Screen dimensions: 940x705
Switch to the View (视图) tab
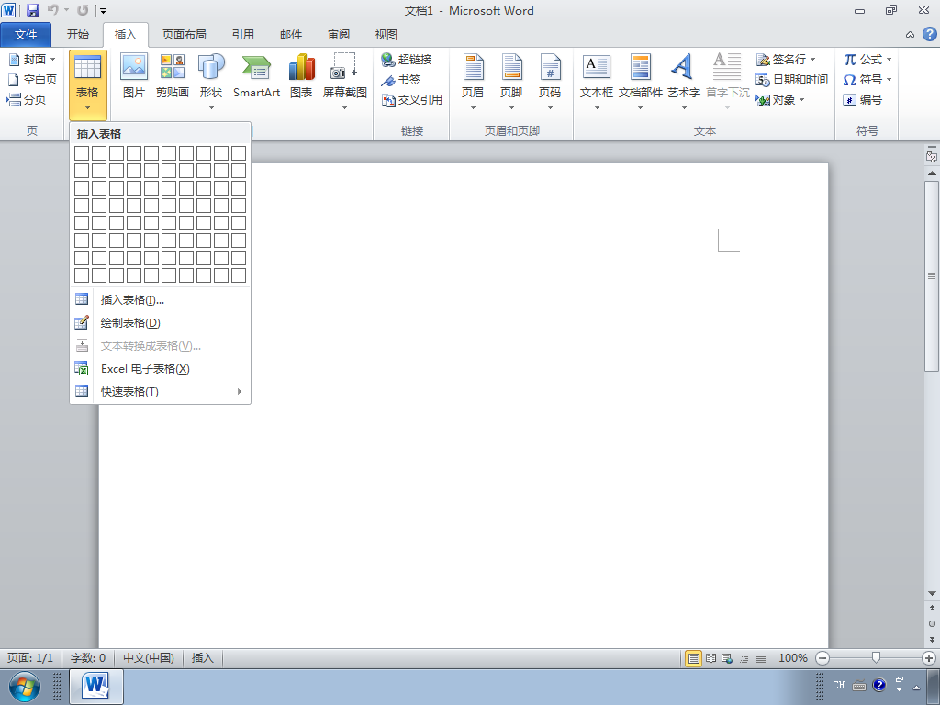[x=386, y=35]
